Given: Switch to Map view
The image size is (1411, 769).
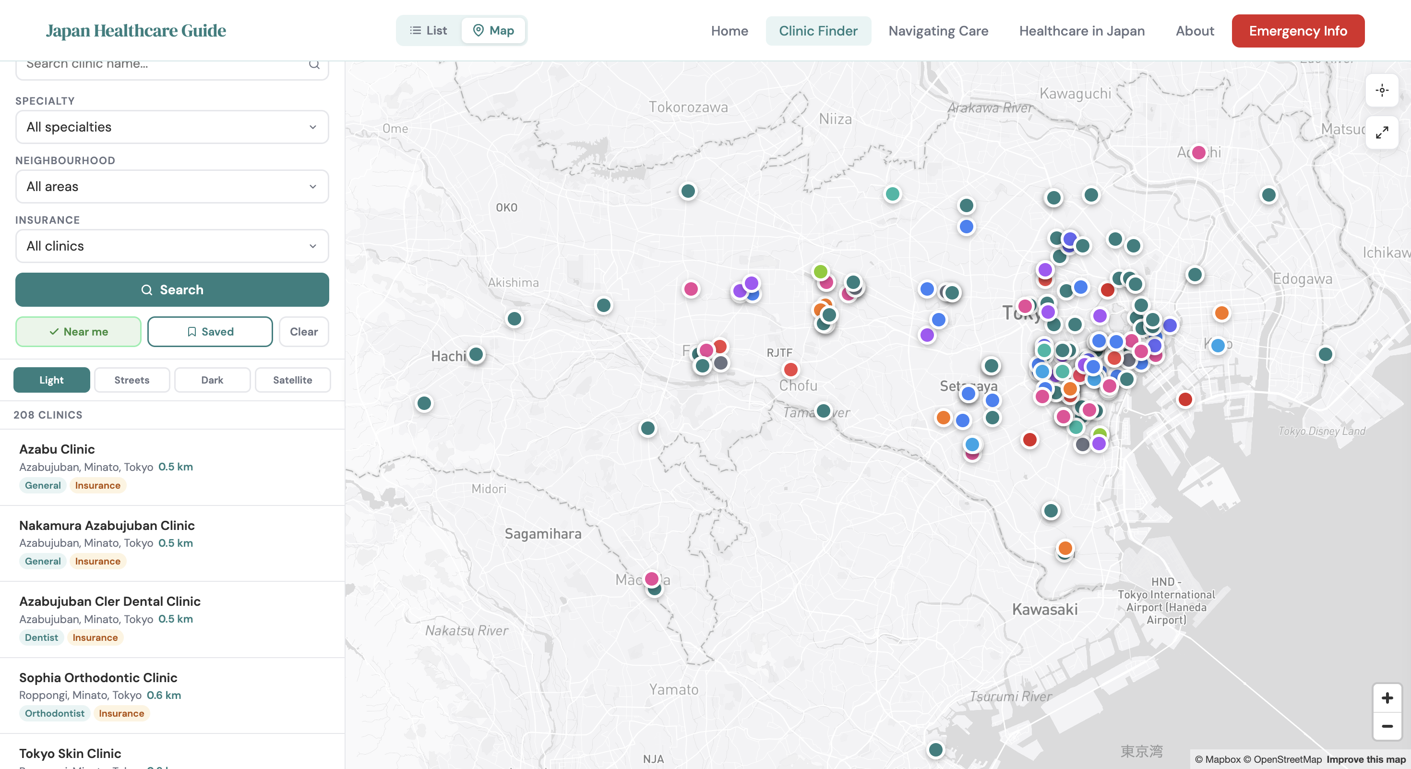Looking at the screenshot, I should [493, 31].
